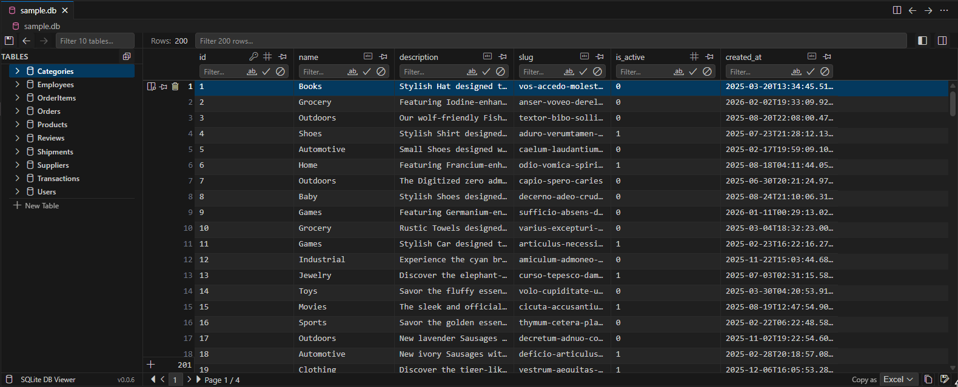This screenshot has height=387, width=958.
Task: Select the 'Jewelry' cell in name column
Action: point(344,276)
